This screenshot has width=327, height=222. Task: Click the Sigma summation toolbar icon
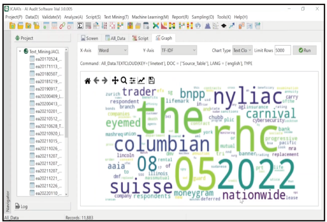coord(80,25)
